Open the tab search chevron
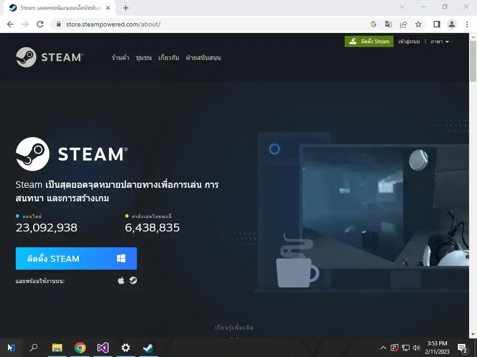Image resolution: width=477 pixels, height=357 pixels. point(402,7)
